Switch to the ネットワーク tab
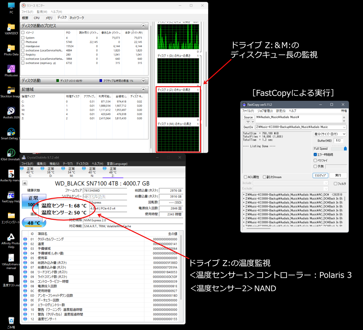The width and height of the screenshot is (363, 330). pyautogui.click(x=77, y=18)
